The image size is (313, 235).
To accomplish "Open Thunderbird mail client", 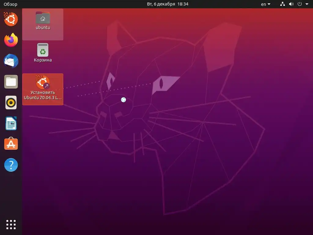I will point(11,61).
